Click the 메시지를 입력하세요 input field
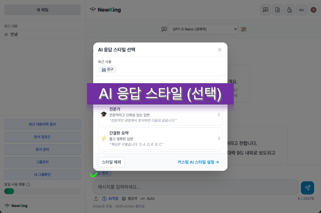 [195, 187]
